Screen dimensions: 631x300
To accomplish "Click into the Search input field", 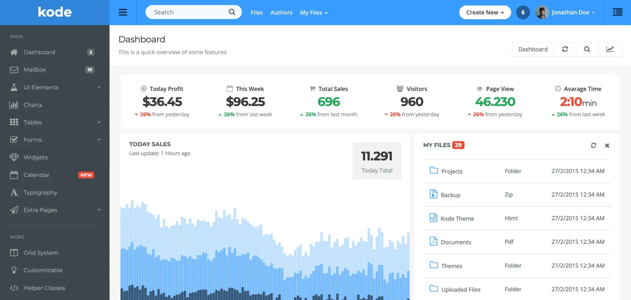I will [x=189, y=12].
